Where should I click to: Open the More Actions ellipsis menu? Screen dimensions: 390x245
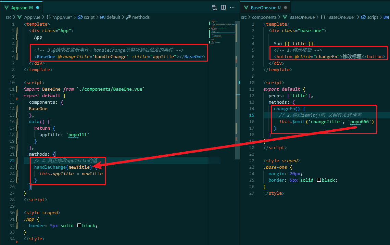(x=232, y=8)
